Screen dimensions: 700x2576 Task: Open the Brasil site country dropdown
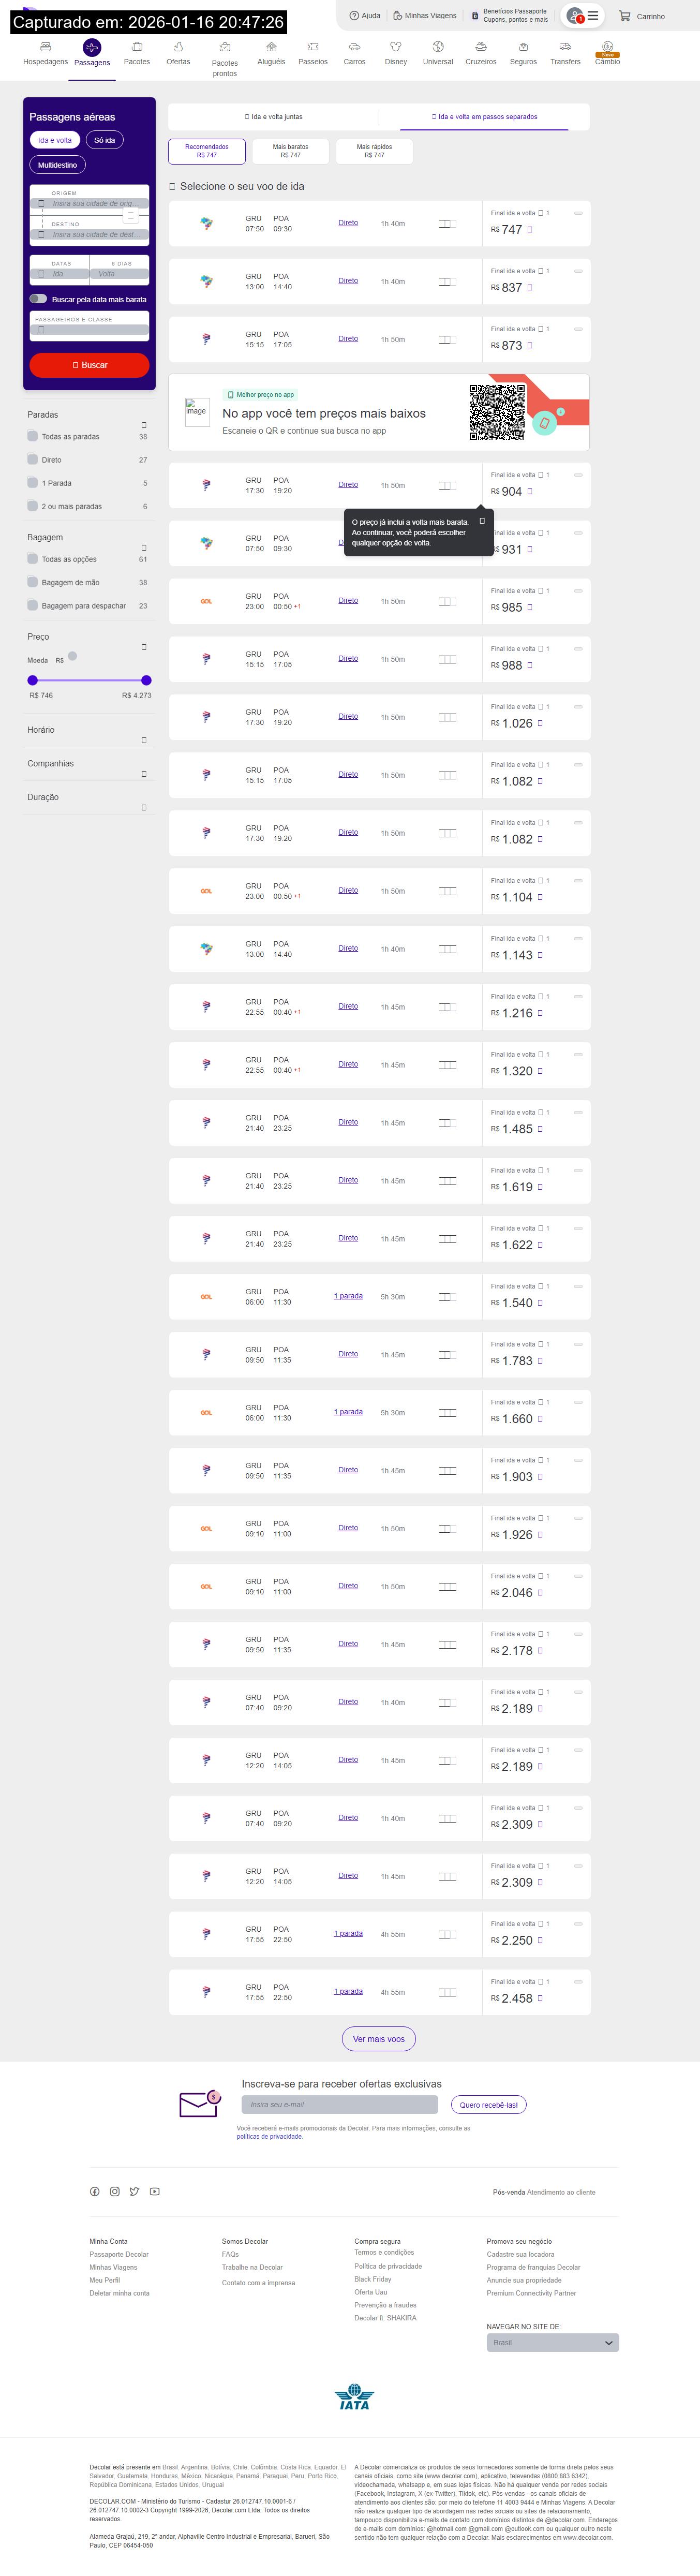coord(552,2342)
